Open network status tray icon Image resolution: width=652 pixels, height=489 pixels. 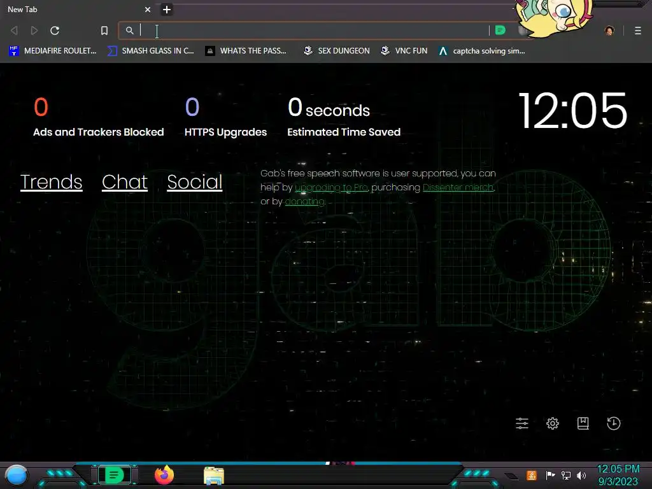[x=566, y=475]
